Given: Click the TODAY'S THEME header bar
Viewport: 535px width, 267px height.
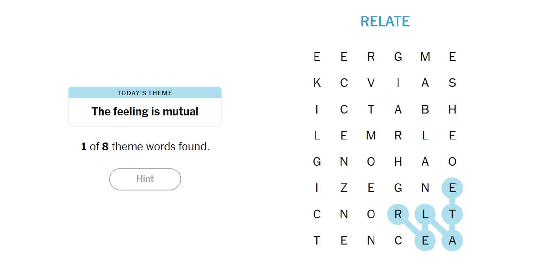Looking at the screenshot, I should (x=145, y=93).
